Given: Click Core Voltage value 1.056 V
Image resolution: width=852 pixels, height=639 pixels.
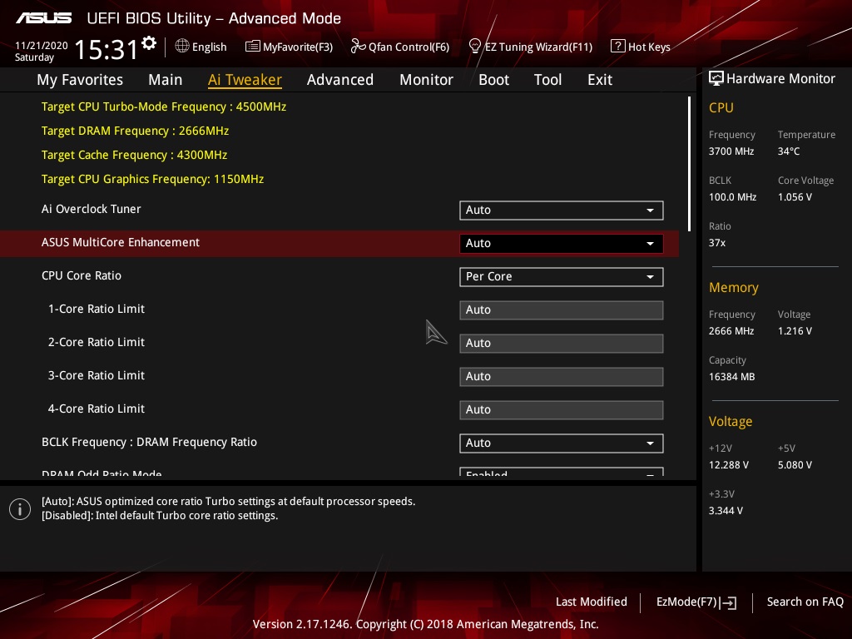Looking at the screenshot, I should pos(795,196).
